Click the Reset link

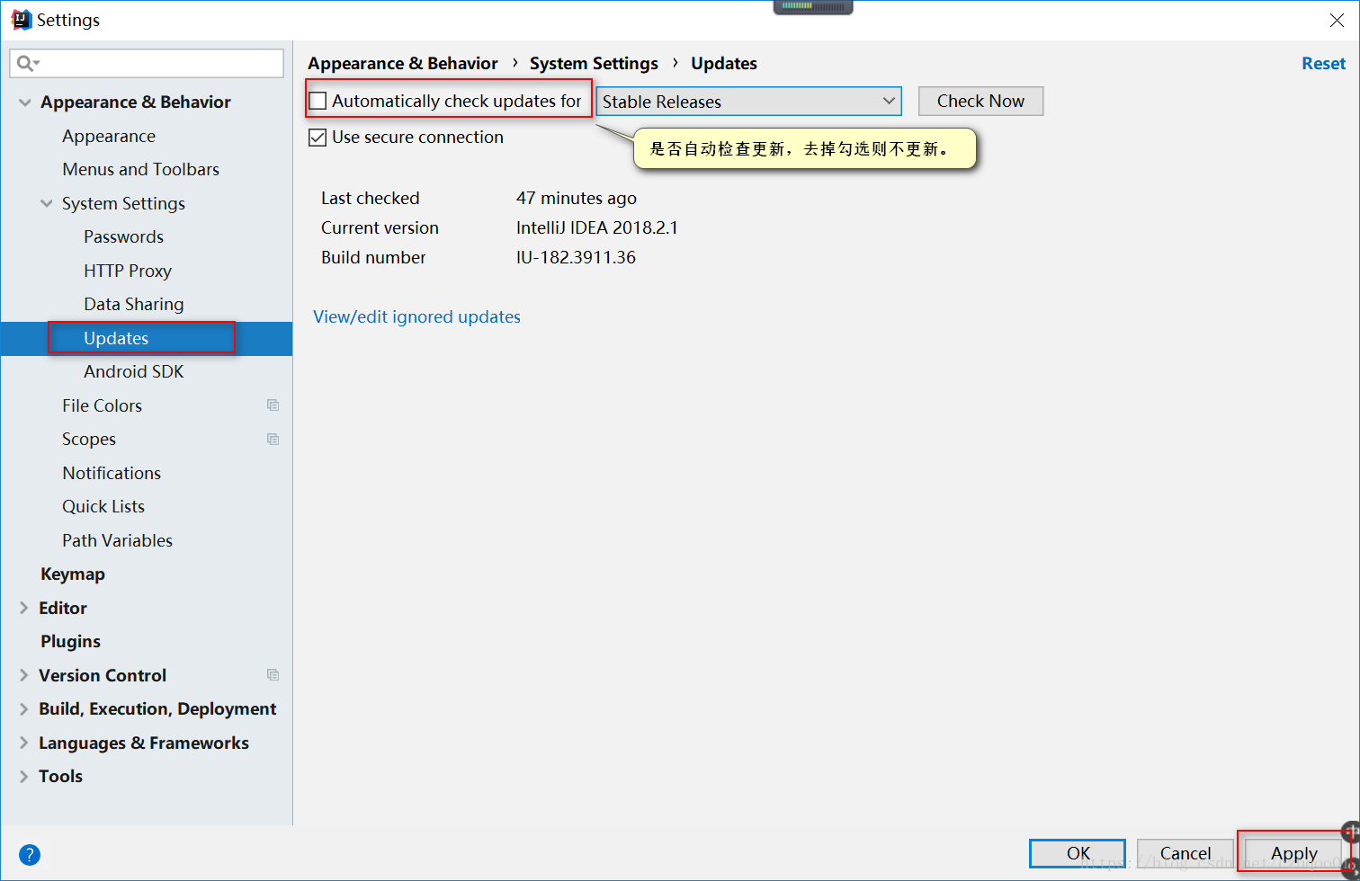click(1324, 64)
